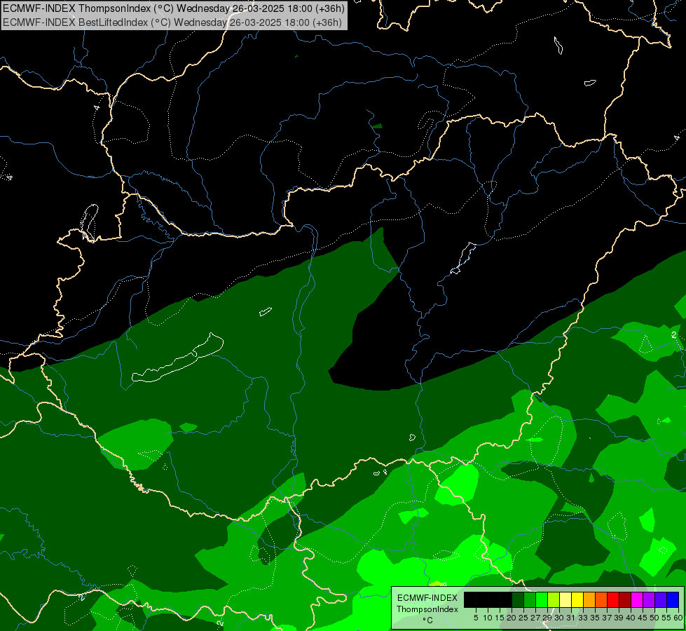Select the dark red 39–40 legend swatch
Image resolution: width=686 pixels, height=631 pixels.
tap(625, 599)
